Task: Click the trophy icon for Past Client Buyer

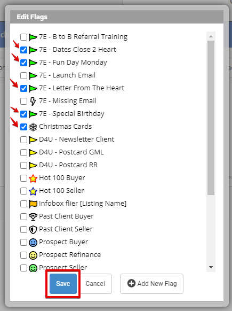Action: coord(33,216)
